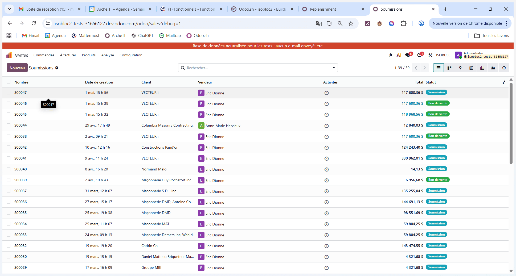Viewport: 516px width, 276px height.
Task: Open the Configuration menu
Action: point(131,55)
